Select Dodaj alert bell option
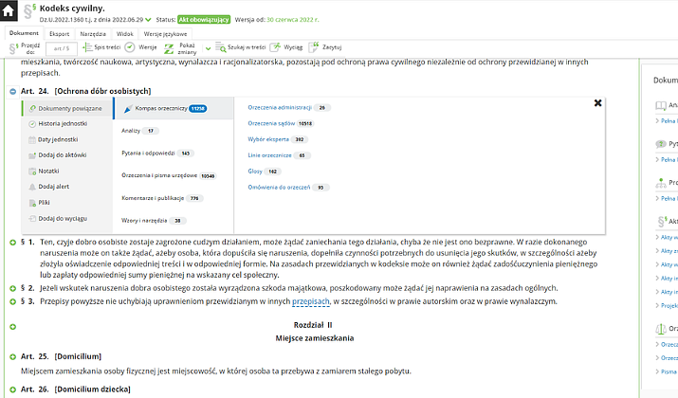This screenshot has width=678, height=398. pyautogui.click(x=49, y=187)
